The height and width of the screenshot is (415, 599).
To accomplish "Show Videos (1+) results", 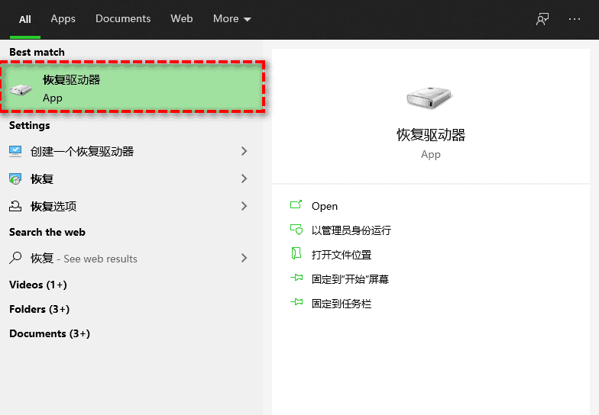I will (38, 285).
